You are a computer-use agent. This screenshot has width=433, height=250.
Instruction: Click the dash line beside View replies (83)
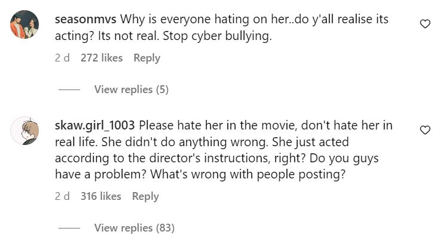[69, 229]
